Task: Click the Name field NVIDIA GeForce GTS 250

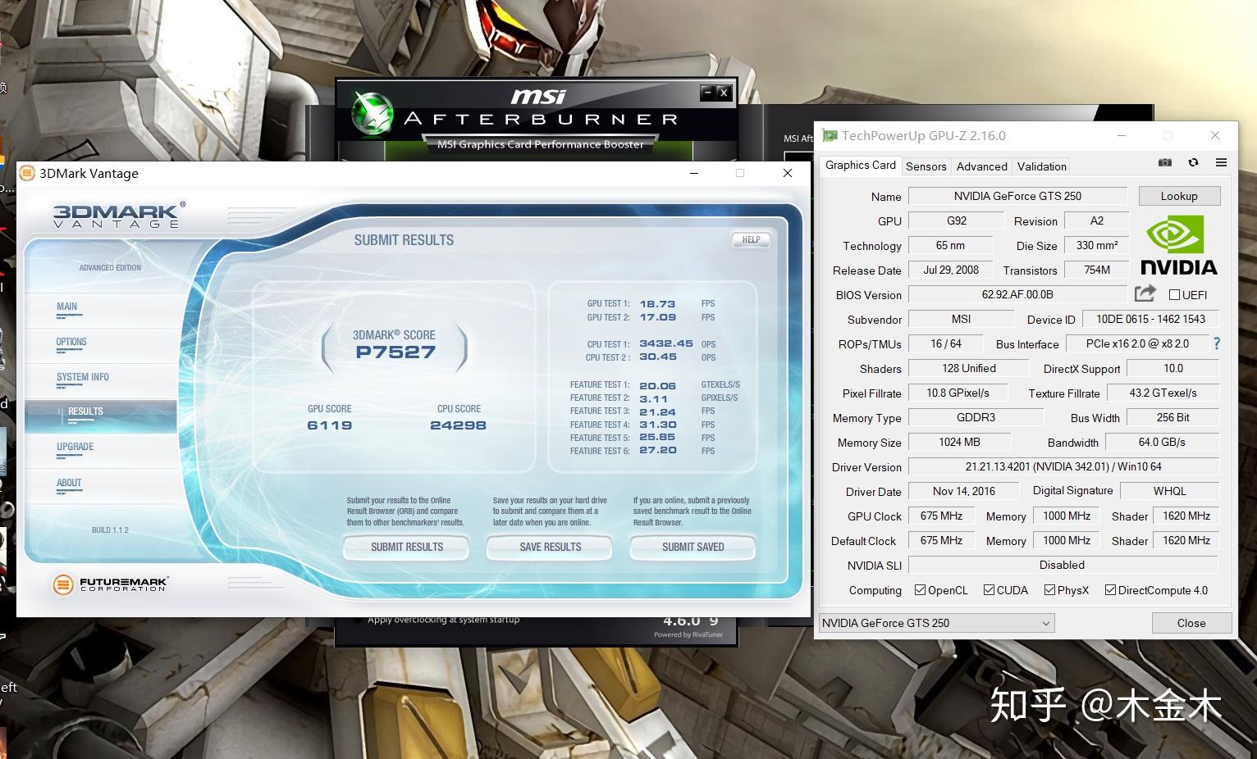Action: [1017, 196]
